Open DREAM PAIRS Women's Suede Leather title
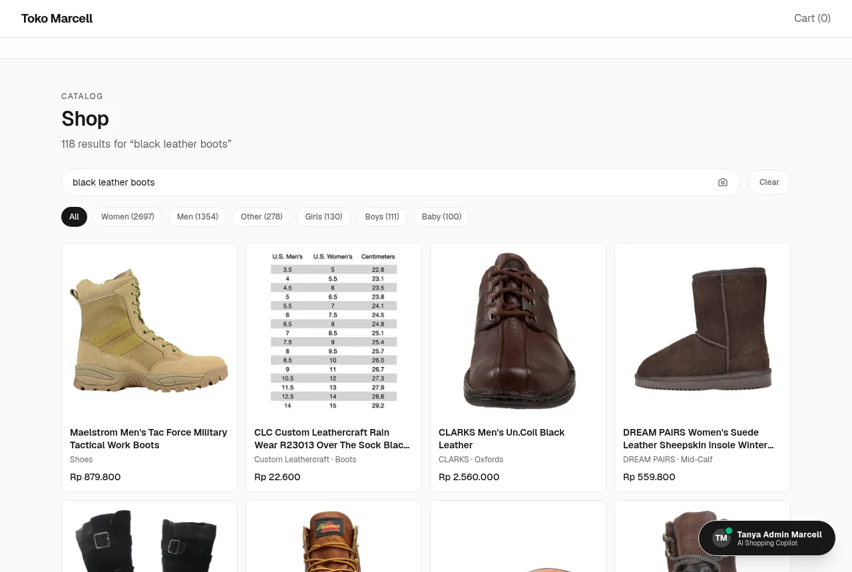This screenshot has height=572, width=852. (699, 439)
